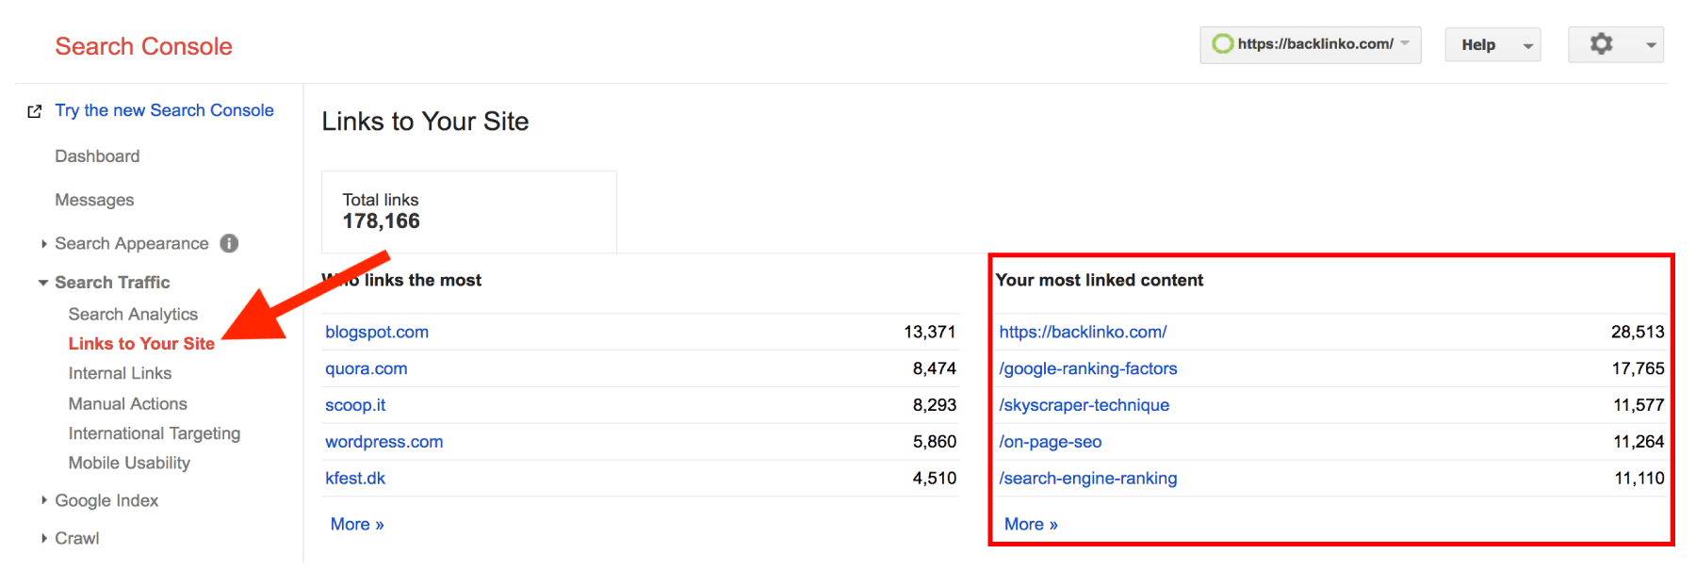Open /on-page-seo linked page
1696x570 pixels.
point(1050,442)
